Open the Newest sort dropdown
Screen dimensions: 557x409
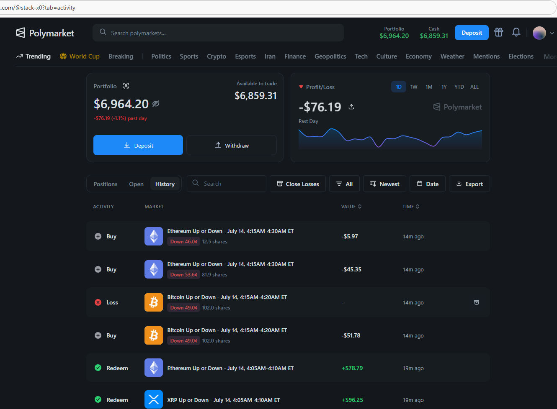pyautogui.click(x=384, y=184)
